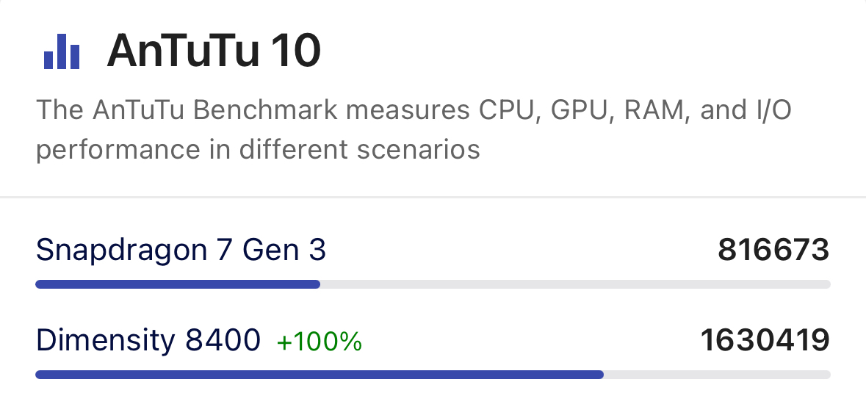This screenshot has height=418, width=866.
Task: Click the blue filled part of Dimensity bar
Action: 319,375
